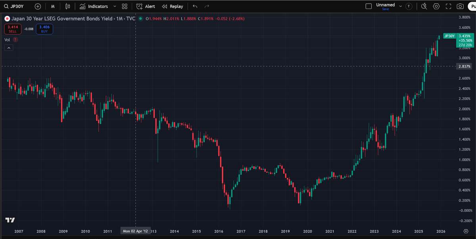Click the Vol indicator label
The image size is (476, 239).
[x=7, y=40]
